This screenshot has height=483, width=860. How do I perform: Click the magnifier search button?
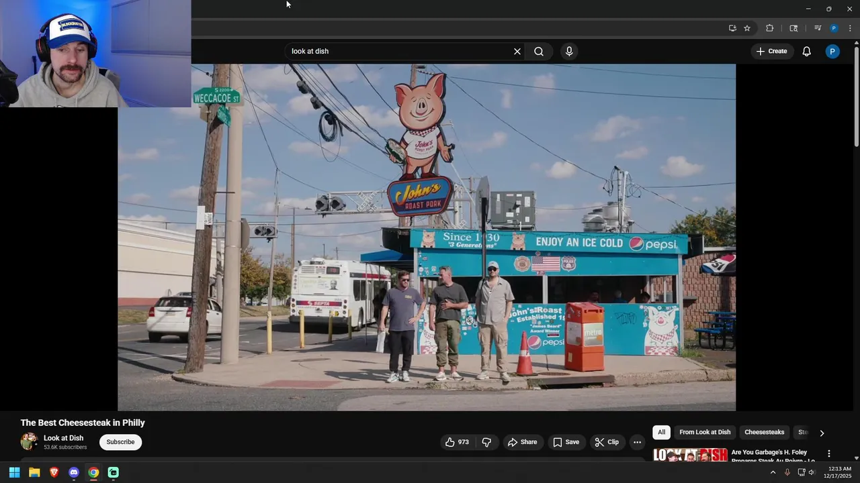pyautogui.click(x=539, y=52)
